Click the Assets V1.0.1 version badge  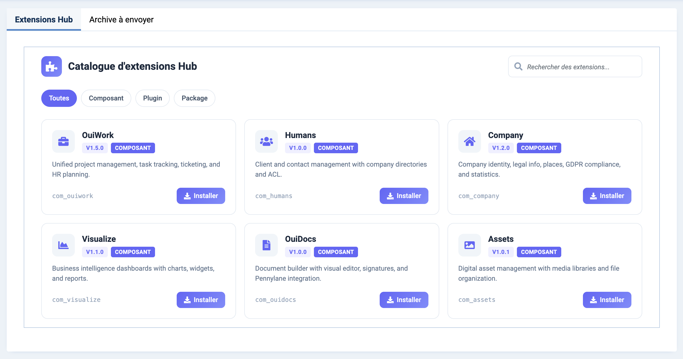501,252
